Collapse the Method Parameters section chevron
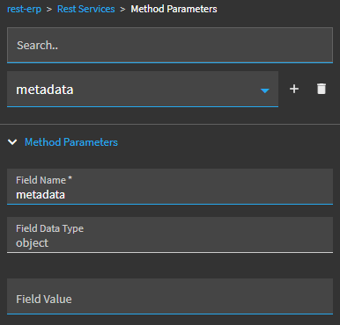Image resolution: width=340 pixels, height=325 pixels. coord(12,142)
